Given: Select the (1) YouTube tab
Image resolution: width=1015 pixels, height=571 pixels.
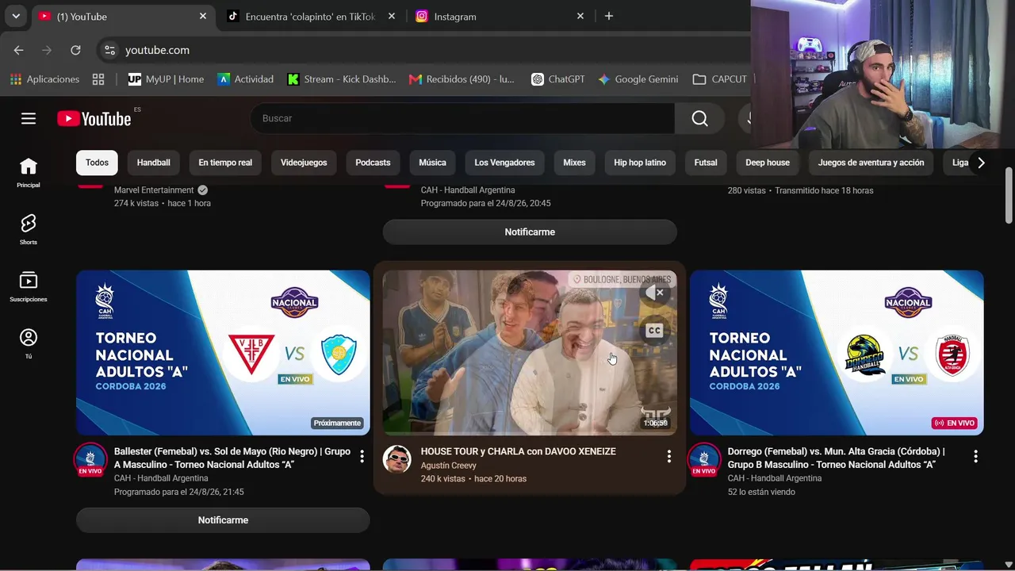Looking at the screenshot, I should (x=123, y=16).
